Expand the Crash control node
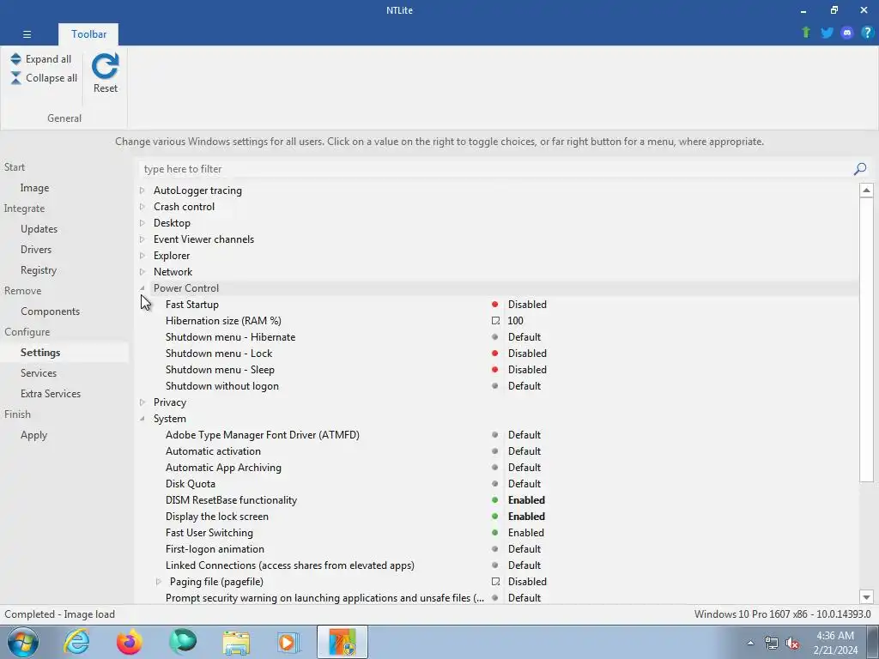This screenshot has height=659, width=879. pyautogui.click(x=142, y=207)
